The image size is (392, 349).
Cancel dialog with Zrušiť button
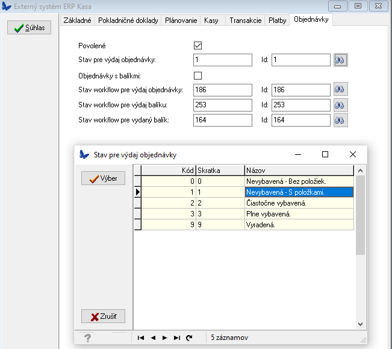104,316
